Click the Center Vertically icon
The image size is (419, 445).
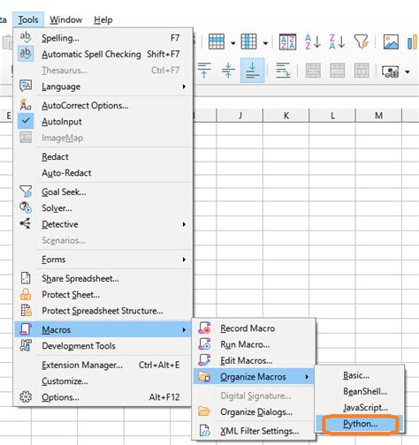228,71
